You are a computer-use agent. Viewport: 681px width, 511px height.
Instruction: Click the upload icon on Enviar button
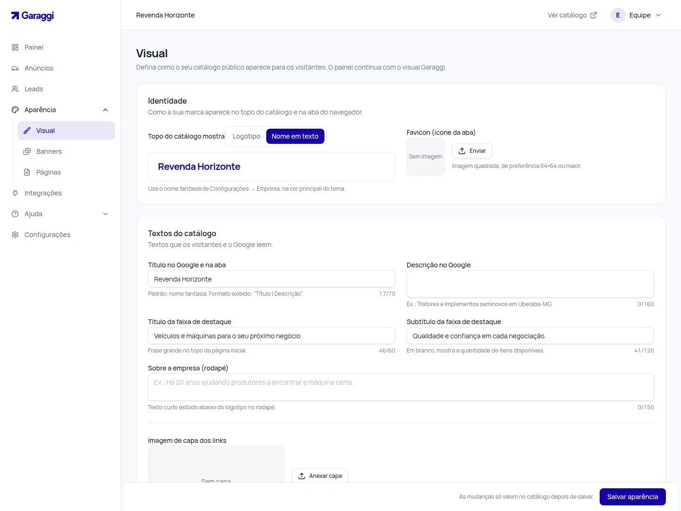tap(462, 151)
